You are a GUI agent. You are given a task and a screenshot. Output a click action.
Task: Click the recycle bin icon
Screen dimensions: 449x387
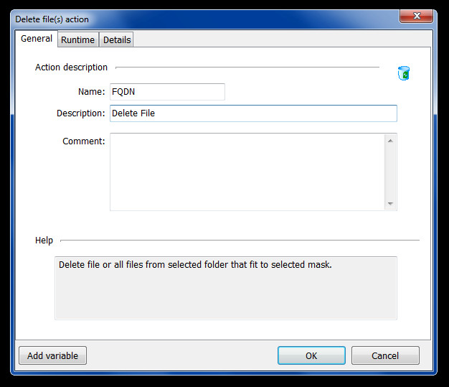pyautogui.click(x=404, y=73)
